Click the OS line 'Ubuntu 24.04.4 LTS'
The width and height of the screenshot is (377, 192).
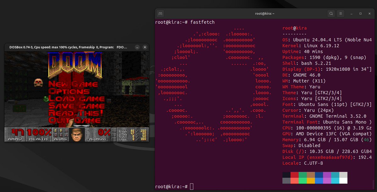327,40
